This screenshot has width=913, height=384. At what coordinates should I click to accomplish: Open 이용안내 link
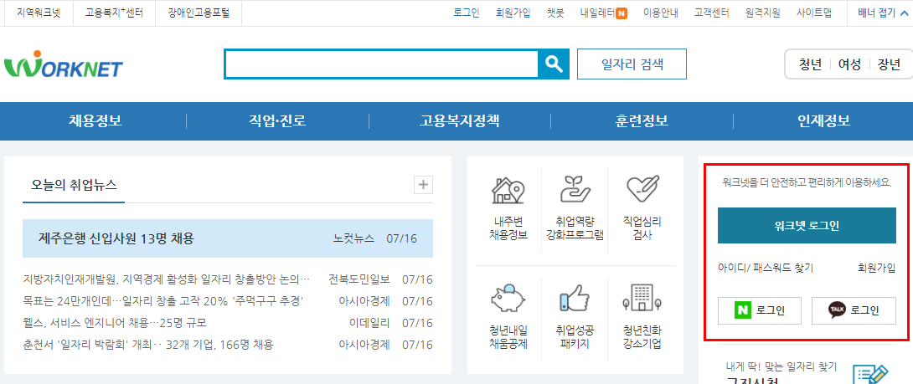click(660, 13)
